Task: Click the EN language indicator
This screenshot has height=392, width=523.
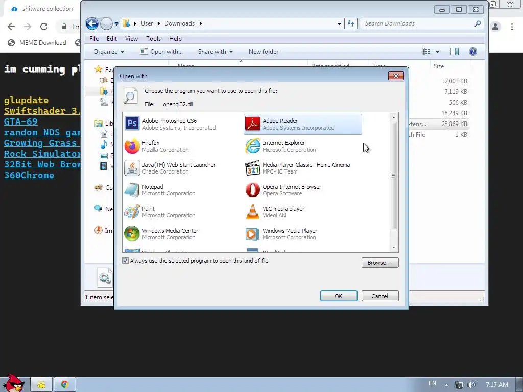Action: point(432,383)
